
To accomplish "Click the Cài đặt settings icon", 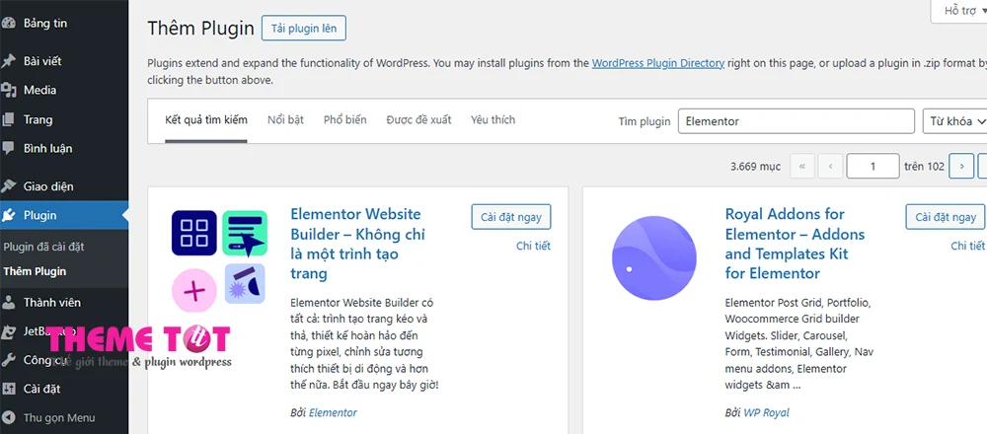I will (x=8, y=389).
